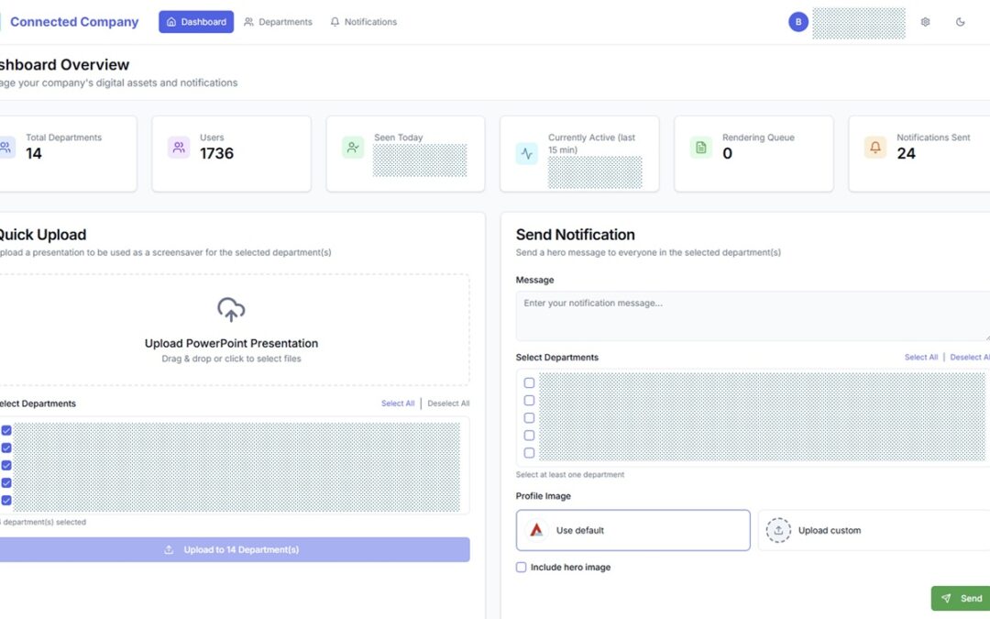Click the Seen Today activity icon
Image resolution: width=990 pixels, height=619 pixels.
tap(353, 147)
